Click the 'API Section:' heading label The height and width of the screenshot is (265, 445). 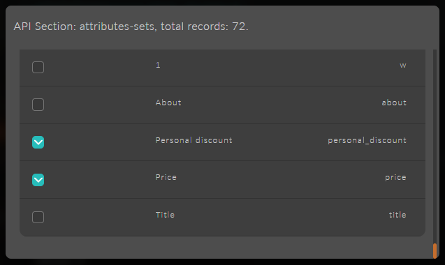click(x=45, y=26)
